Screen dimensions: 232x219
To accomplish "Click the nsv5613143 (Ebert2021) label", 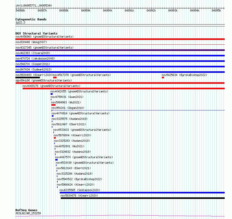I will tap(74, 168).
